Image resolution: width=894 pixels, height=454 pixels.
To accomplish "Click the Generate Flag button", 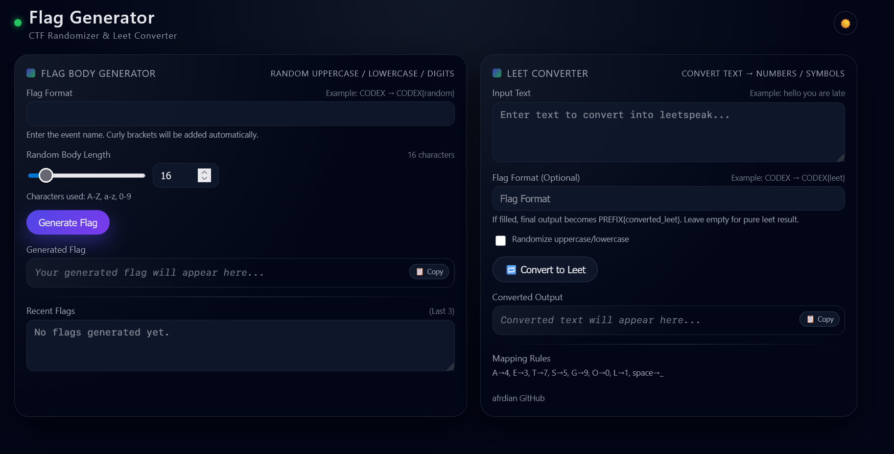I will click(x=68, y=222).
